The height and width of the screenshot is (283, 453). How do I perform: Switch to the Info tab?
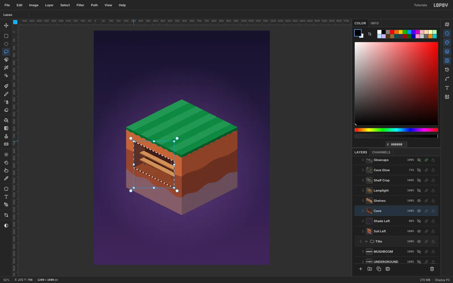375,23
